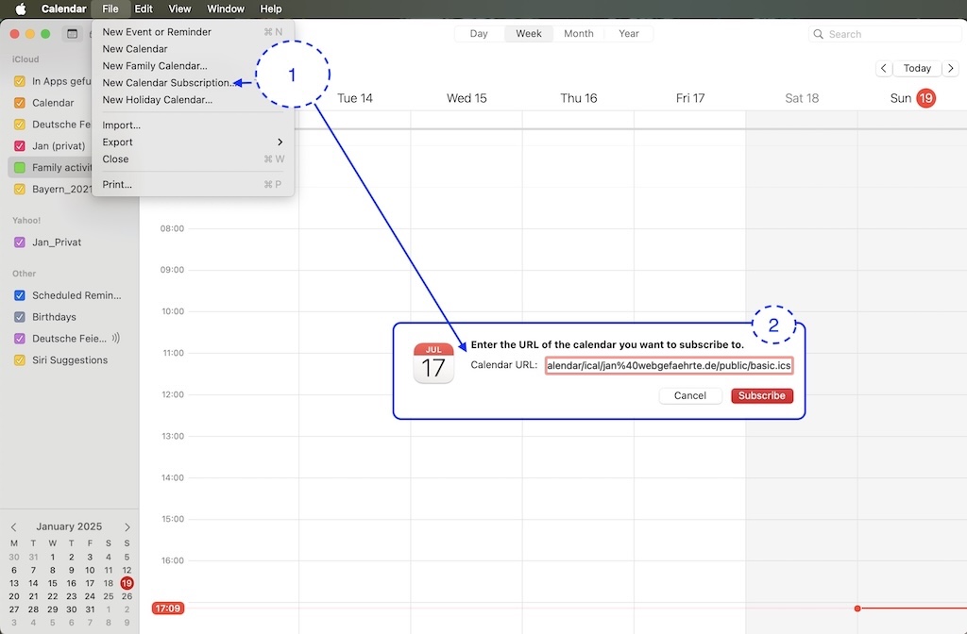Toggle the Family activities calendar checkbox

pos(20,168)
